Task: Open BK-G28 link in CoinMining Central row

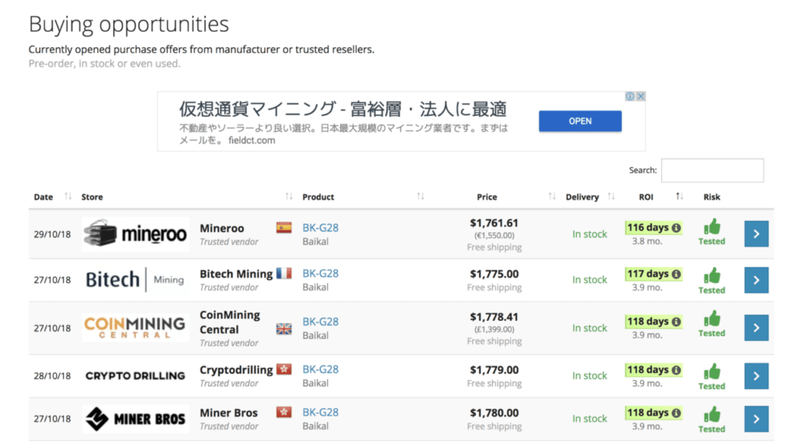Action: pyautogui.click(x=320, y=322)
